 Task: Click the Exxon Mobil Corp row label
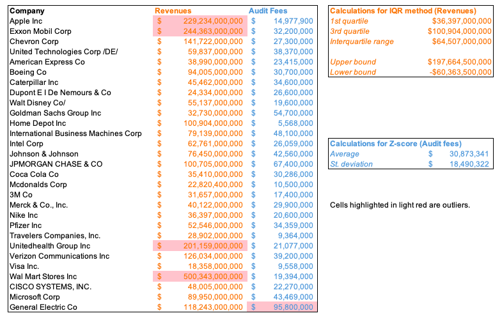[x=40, y=31]
